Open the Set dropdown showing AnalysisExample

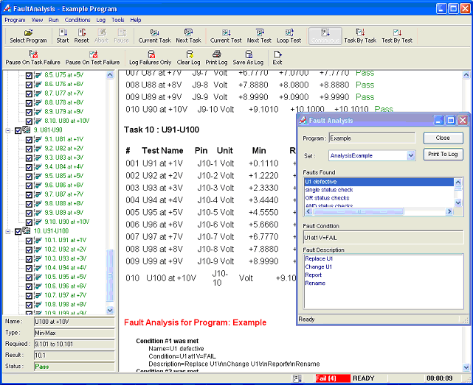click(411, 155)
